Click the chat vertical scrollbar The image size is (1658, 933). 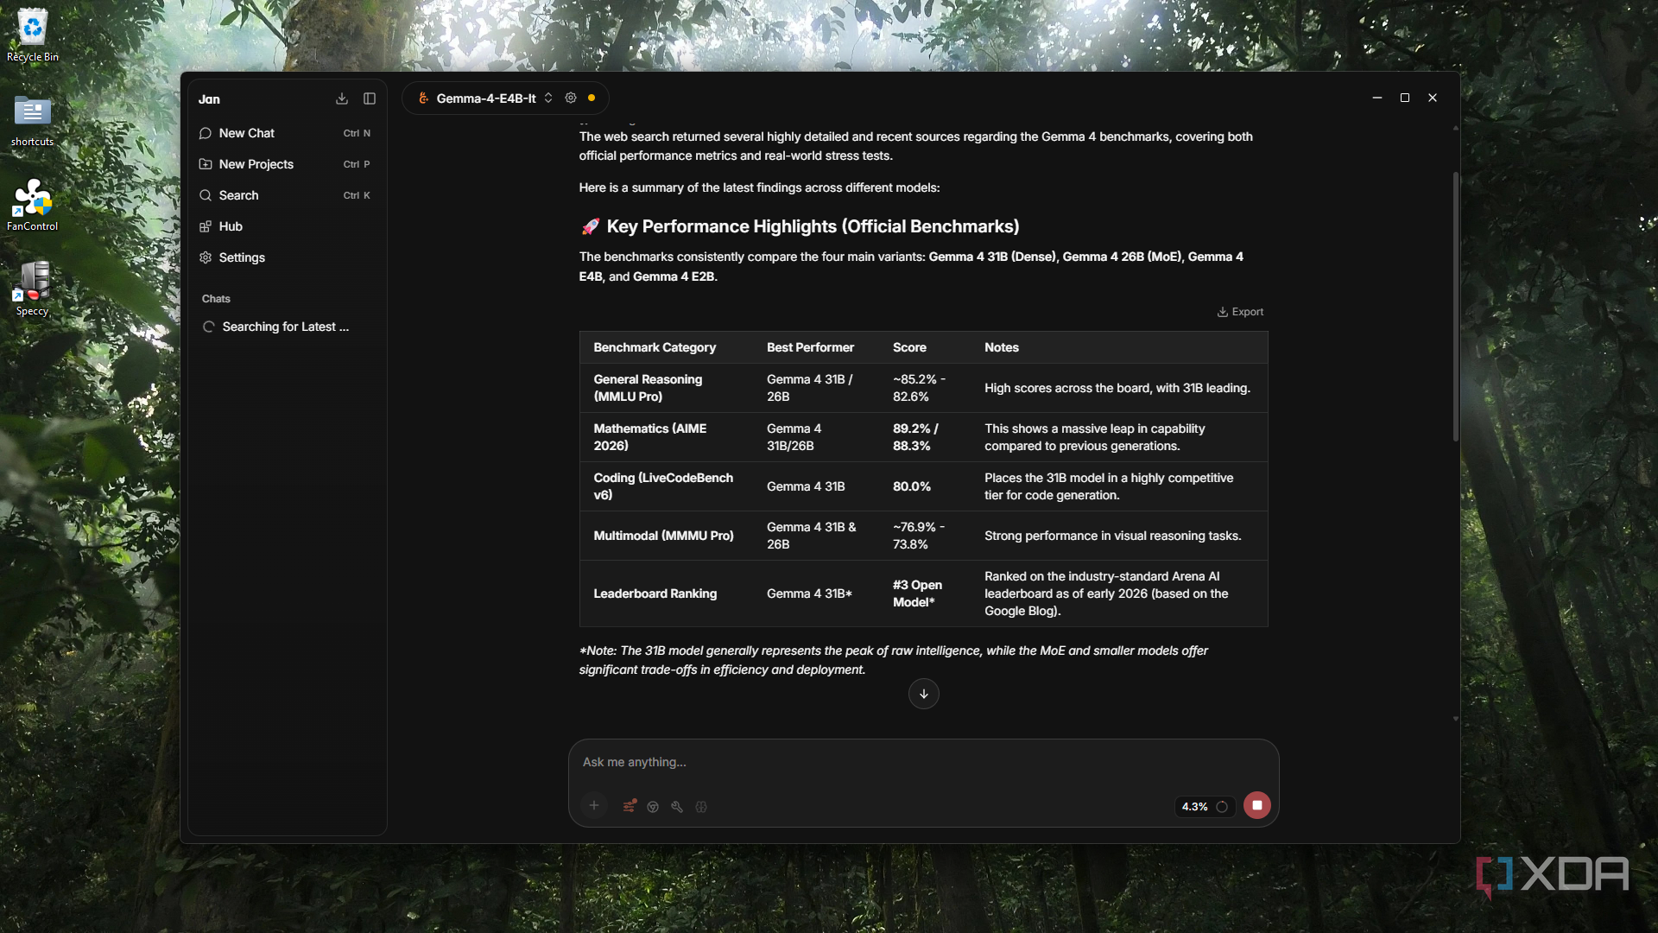[1455, 307]
